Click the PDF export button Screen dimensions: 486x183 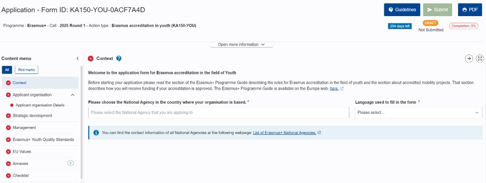470,9
